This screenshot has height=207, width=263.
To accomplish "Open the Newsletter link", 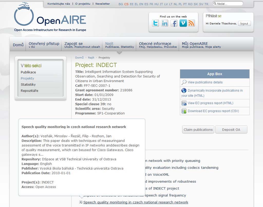I will [x=103, y=4].
